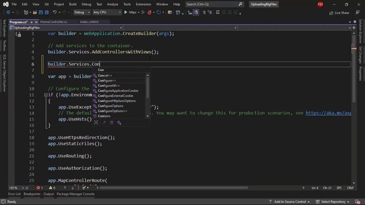365x205 pixels.
Task: Open the Git menu
Action: (x=47, y=4)
